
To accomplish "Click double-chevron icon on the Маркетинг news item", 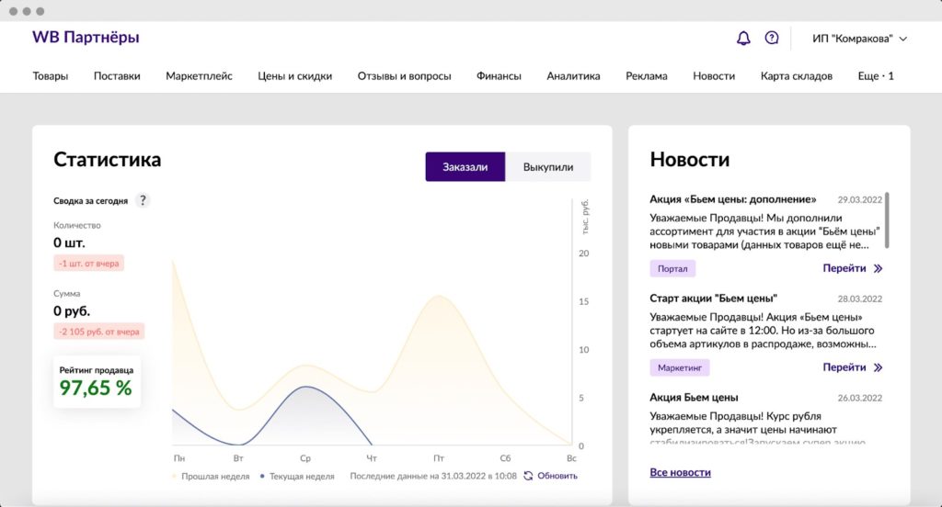I will (878, 367).
